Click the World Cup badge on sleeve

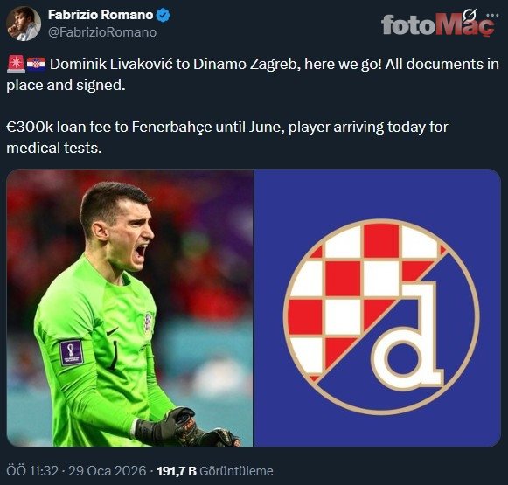click(72, 352)
